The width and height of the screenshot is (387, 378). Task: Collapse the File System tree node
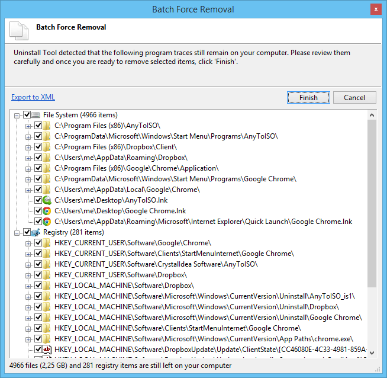[17, 116]
